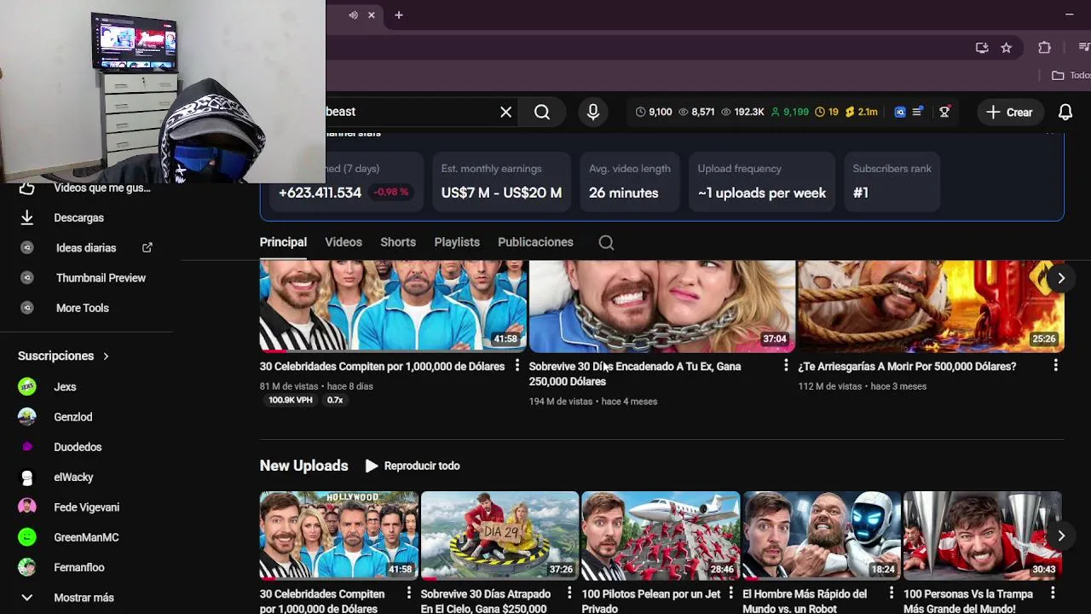Open ¿Te Arriesgarías A Morir Por 500,000 Dólares? title
Image resolution: width=1091 pixels, height=614 pixels.
[907, 367]
